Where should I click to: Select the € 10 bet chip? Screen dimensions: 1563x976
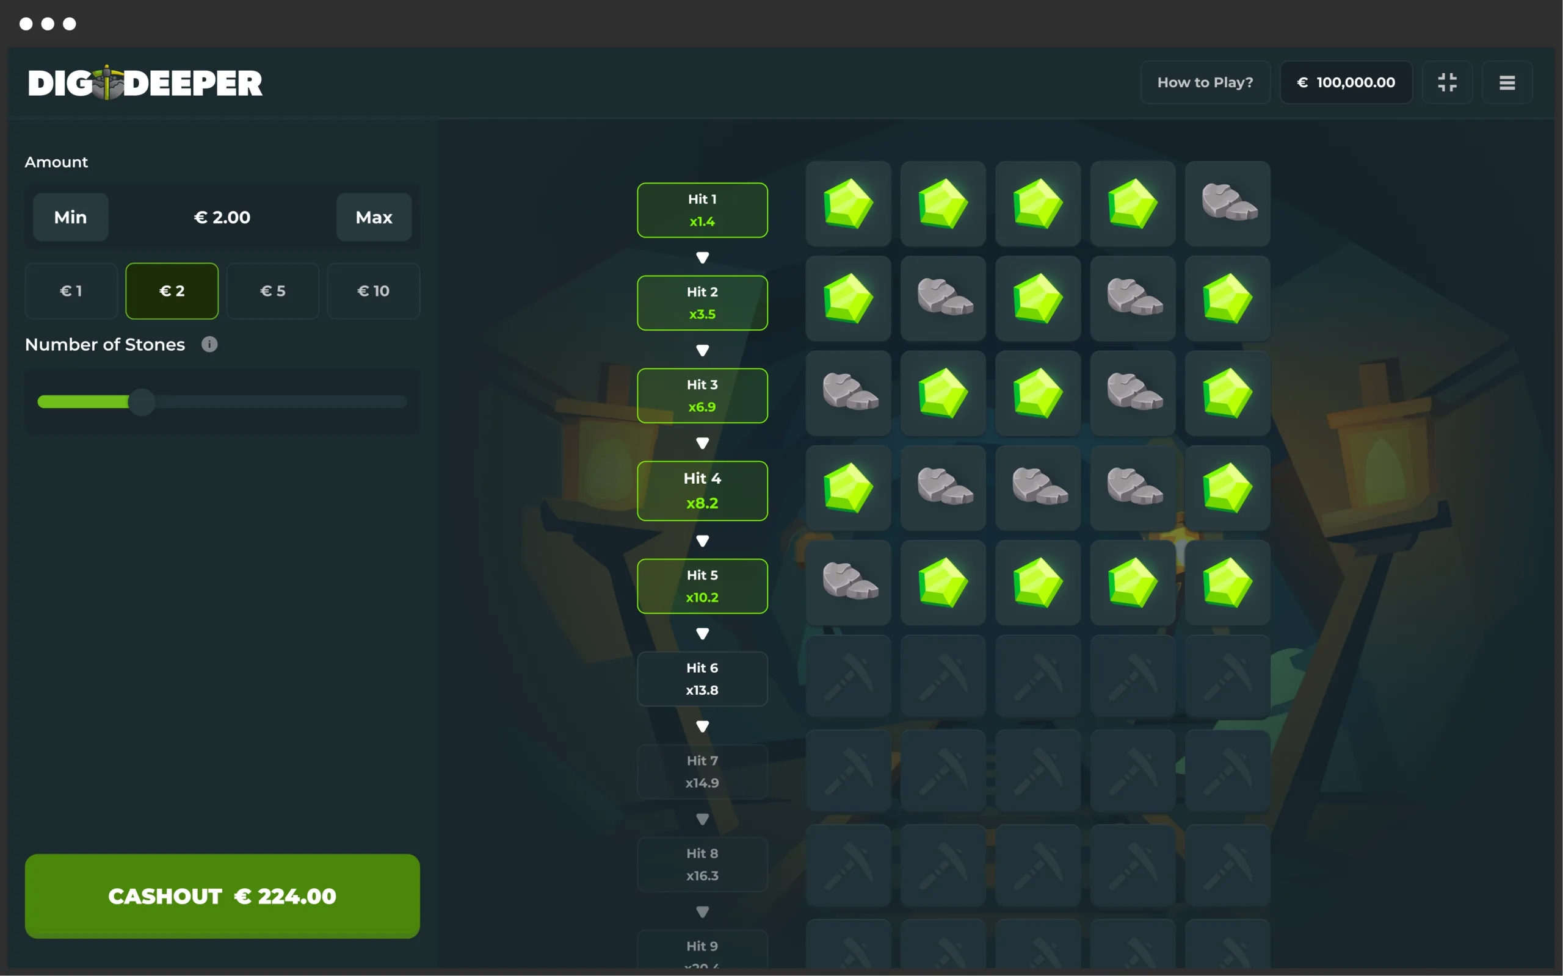pos(373,291)
